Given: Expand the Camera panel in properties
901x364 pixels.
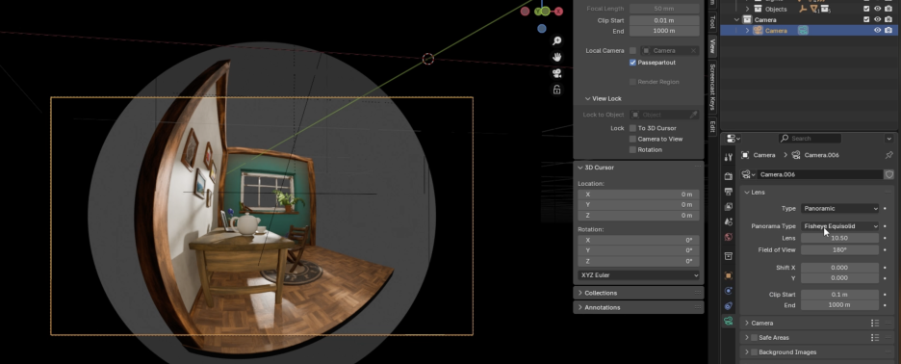Looking at the screenshot, I should (747, 324).
